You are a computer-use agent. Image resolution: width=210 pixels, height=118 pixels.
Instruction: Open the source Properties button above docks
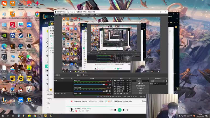[79, 75]
